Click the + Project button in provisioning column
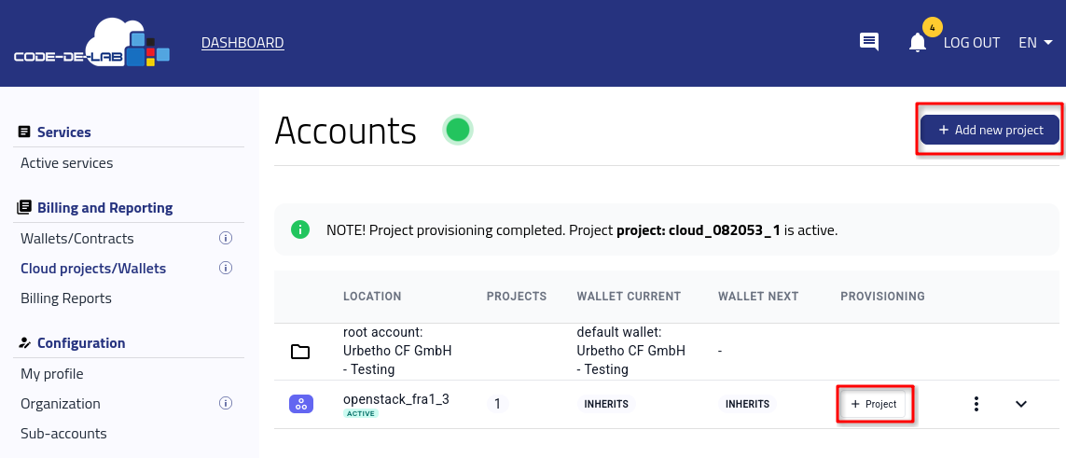The height and width of the screenshot is (458, 1066). tap(874, 404)
